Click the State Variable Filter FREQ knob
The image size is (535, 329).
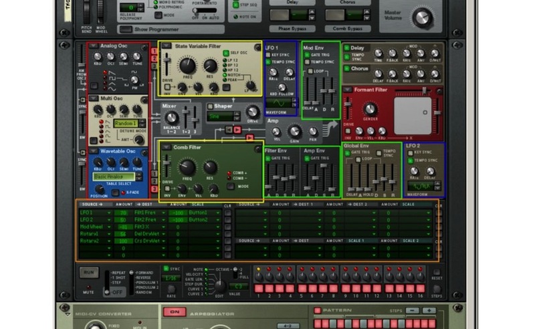coord(188,66)
